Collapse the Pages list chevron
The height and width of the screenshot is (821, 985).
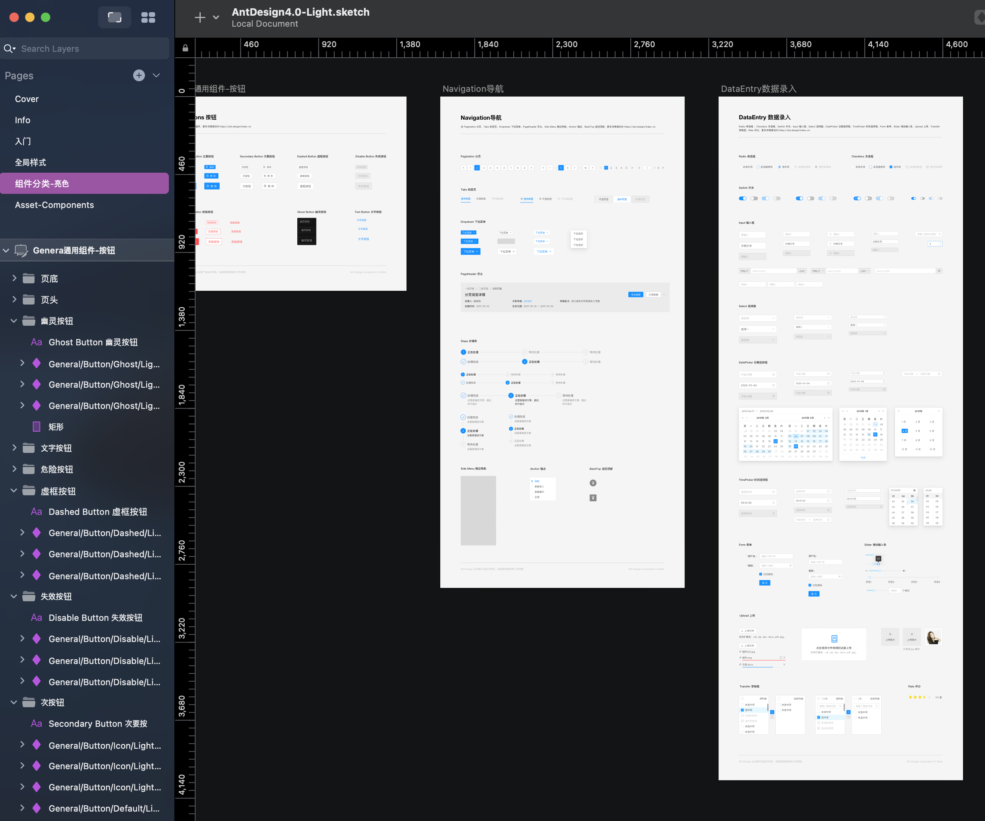point(157,75)
